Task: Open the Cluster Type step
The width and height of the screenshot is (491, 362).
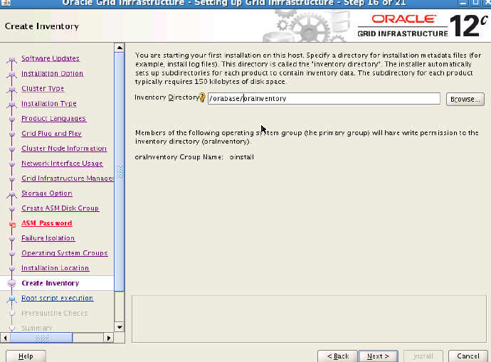Action: pos(43,89)
